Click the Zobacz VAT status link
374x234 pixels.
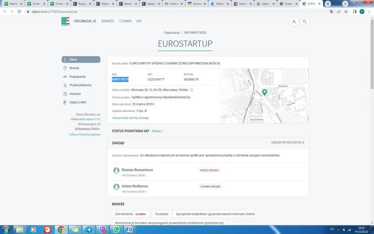pos(157,131)
